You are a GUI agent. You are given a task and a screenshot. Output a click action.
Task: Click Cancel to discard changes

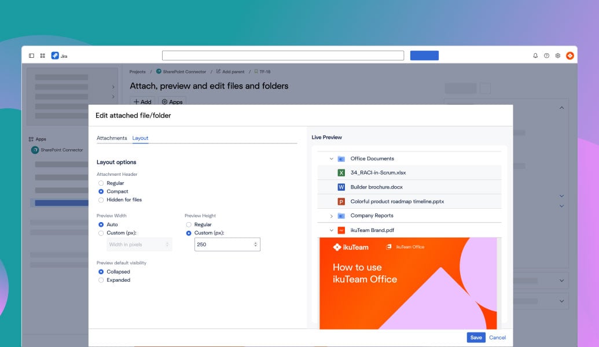coord(497,337)
